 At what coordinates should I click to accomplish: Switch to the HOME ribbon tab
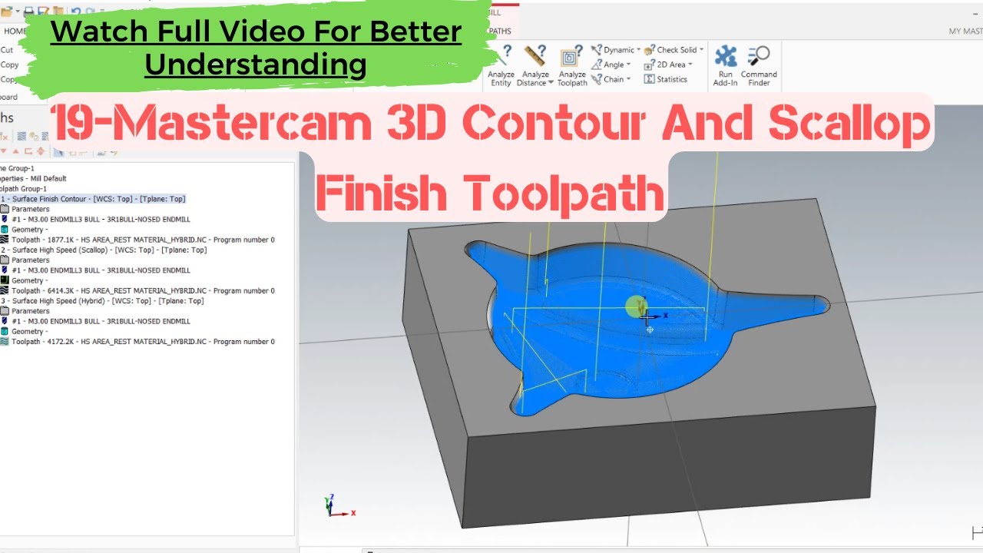[14, 31]
